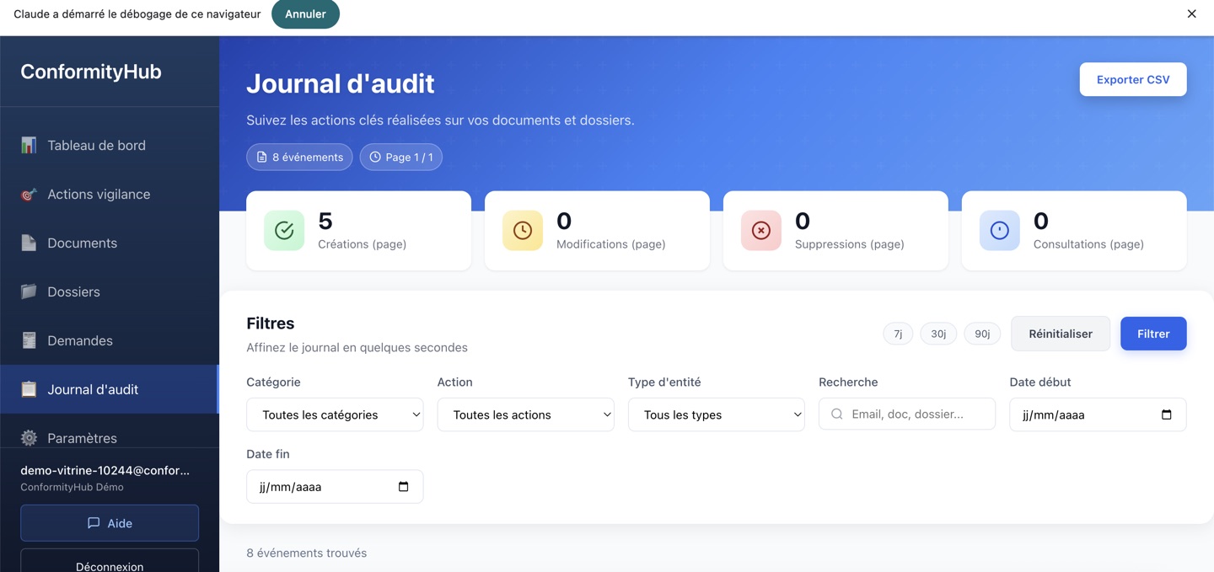
Task: Click Réinitialiser to reset filters
Action: click(1061, 334)
